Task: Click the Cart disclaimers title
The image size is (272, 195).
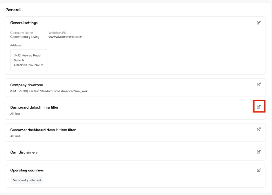Action: tap(24, 152)
